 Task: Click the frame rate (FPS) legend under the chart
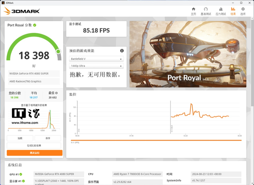click(x=75, y=143)
